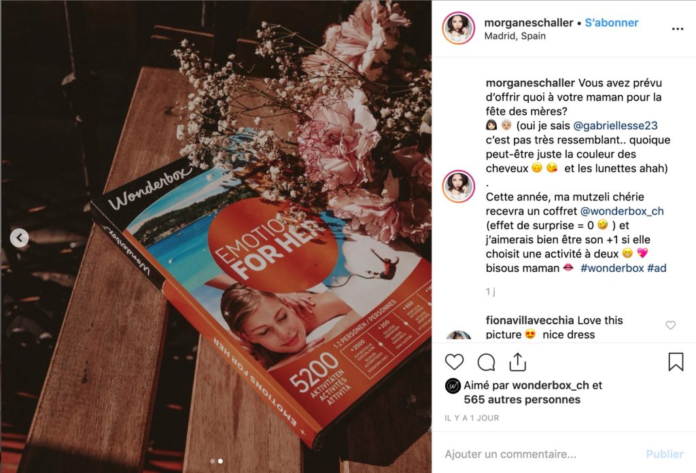The image size is (696, 473).
Task: View the 565 autres personnes likes list
Action: click(522, 400)
